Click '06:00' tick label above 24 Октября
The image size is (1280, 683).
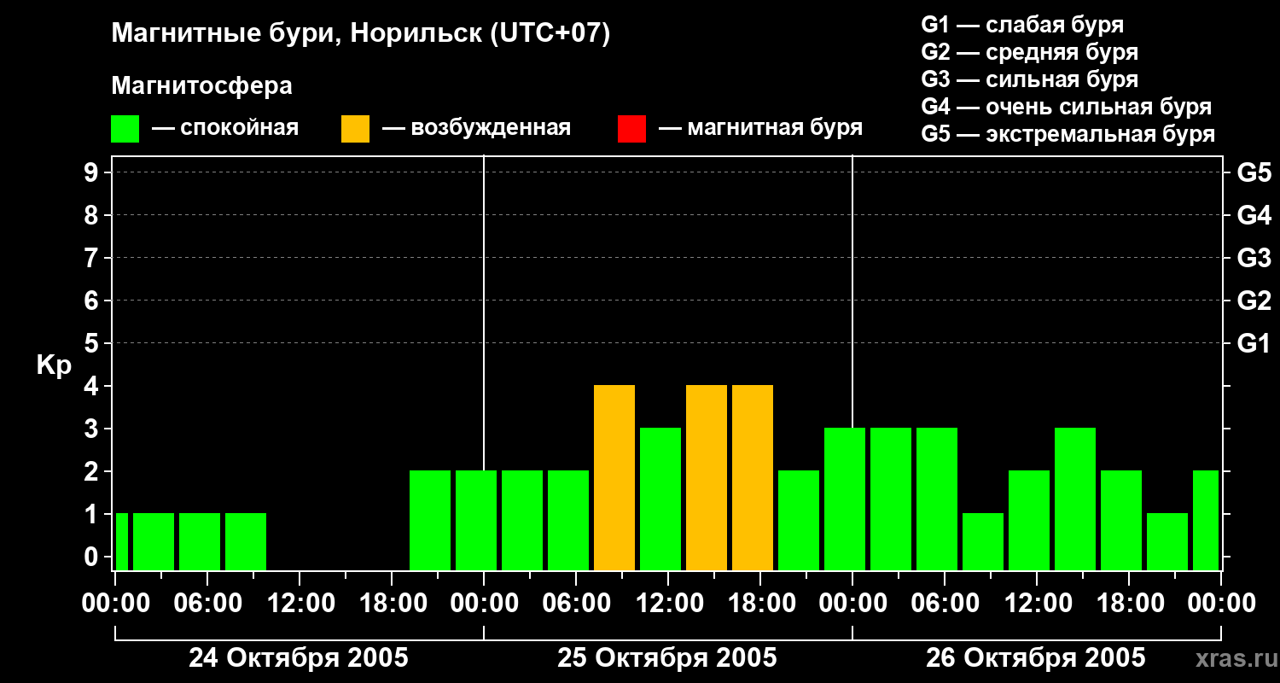pyautogui.click(x=207, y=603)
